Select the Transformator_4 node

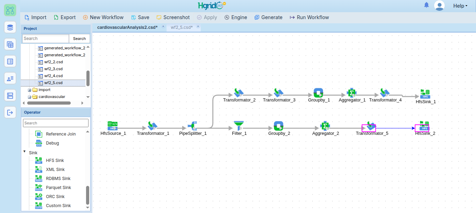point(385,92)
